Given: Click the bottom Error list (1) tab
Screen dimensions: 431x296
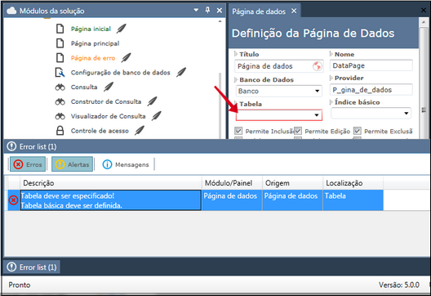Looking at the screenshot, I should tap(32, 267).
